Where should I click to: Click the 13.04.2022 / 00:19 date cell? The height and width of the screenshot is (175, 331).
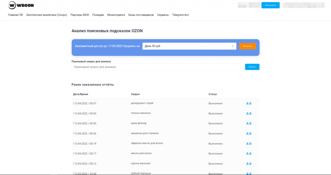tap(85, 144)
